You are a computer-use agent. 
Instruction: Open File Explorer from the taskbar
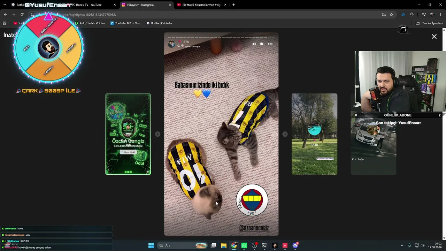(x=224, y=245)
